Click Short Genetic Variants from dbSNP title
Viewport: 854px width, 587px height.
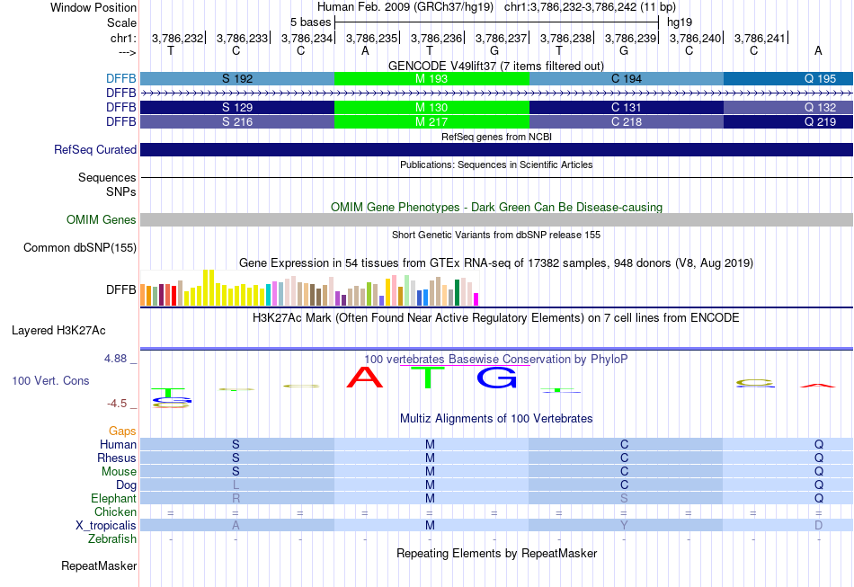point(495,235)
